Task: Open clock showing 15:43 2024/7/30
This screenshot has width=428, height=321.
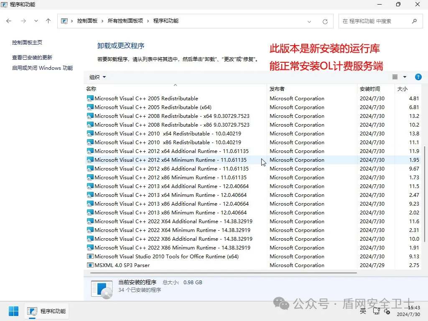Action: click(408, 311)
